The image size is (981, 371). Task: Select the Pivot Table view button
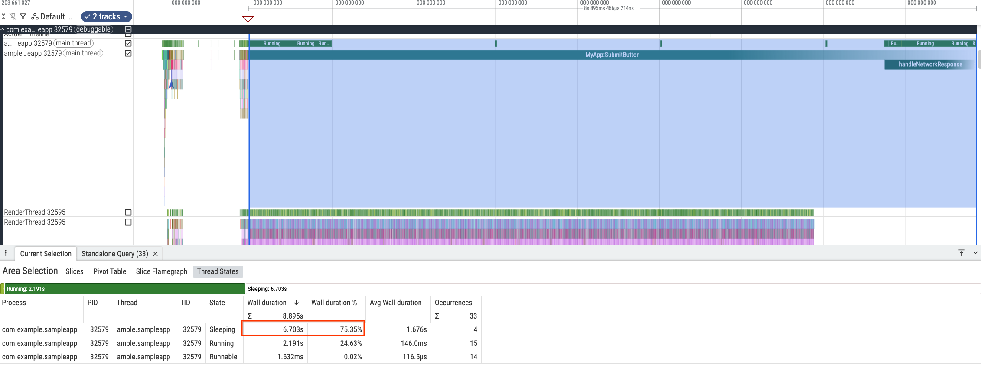(110, 271)
